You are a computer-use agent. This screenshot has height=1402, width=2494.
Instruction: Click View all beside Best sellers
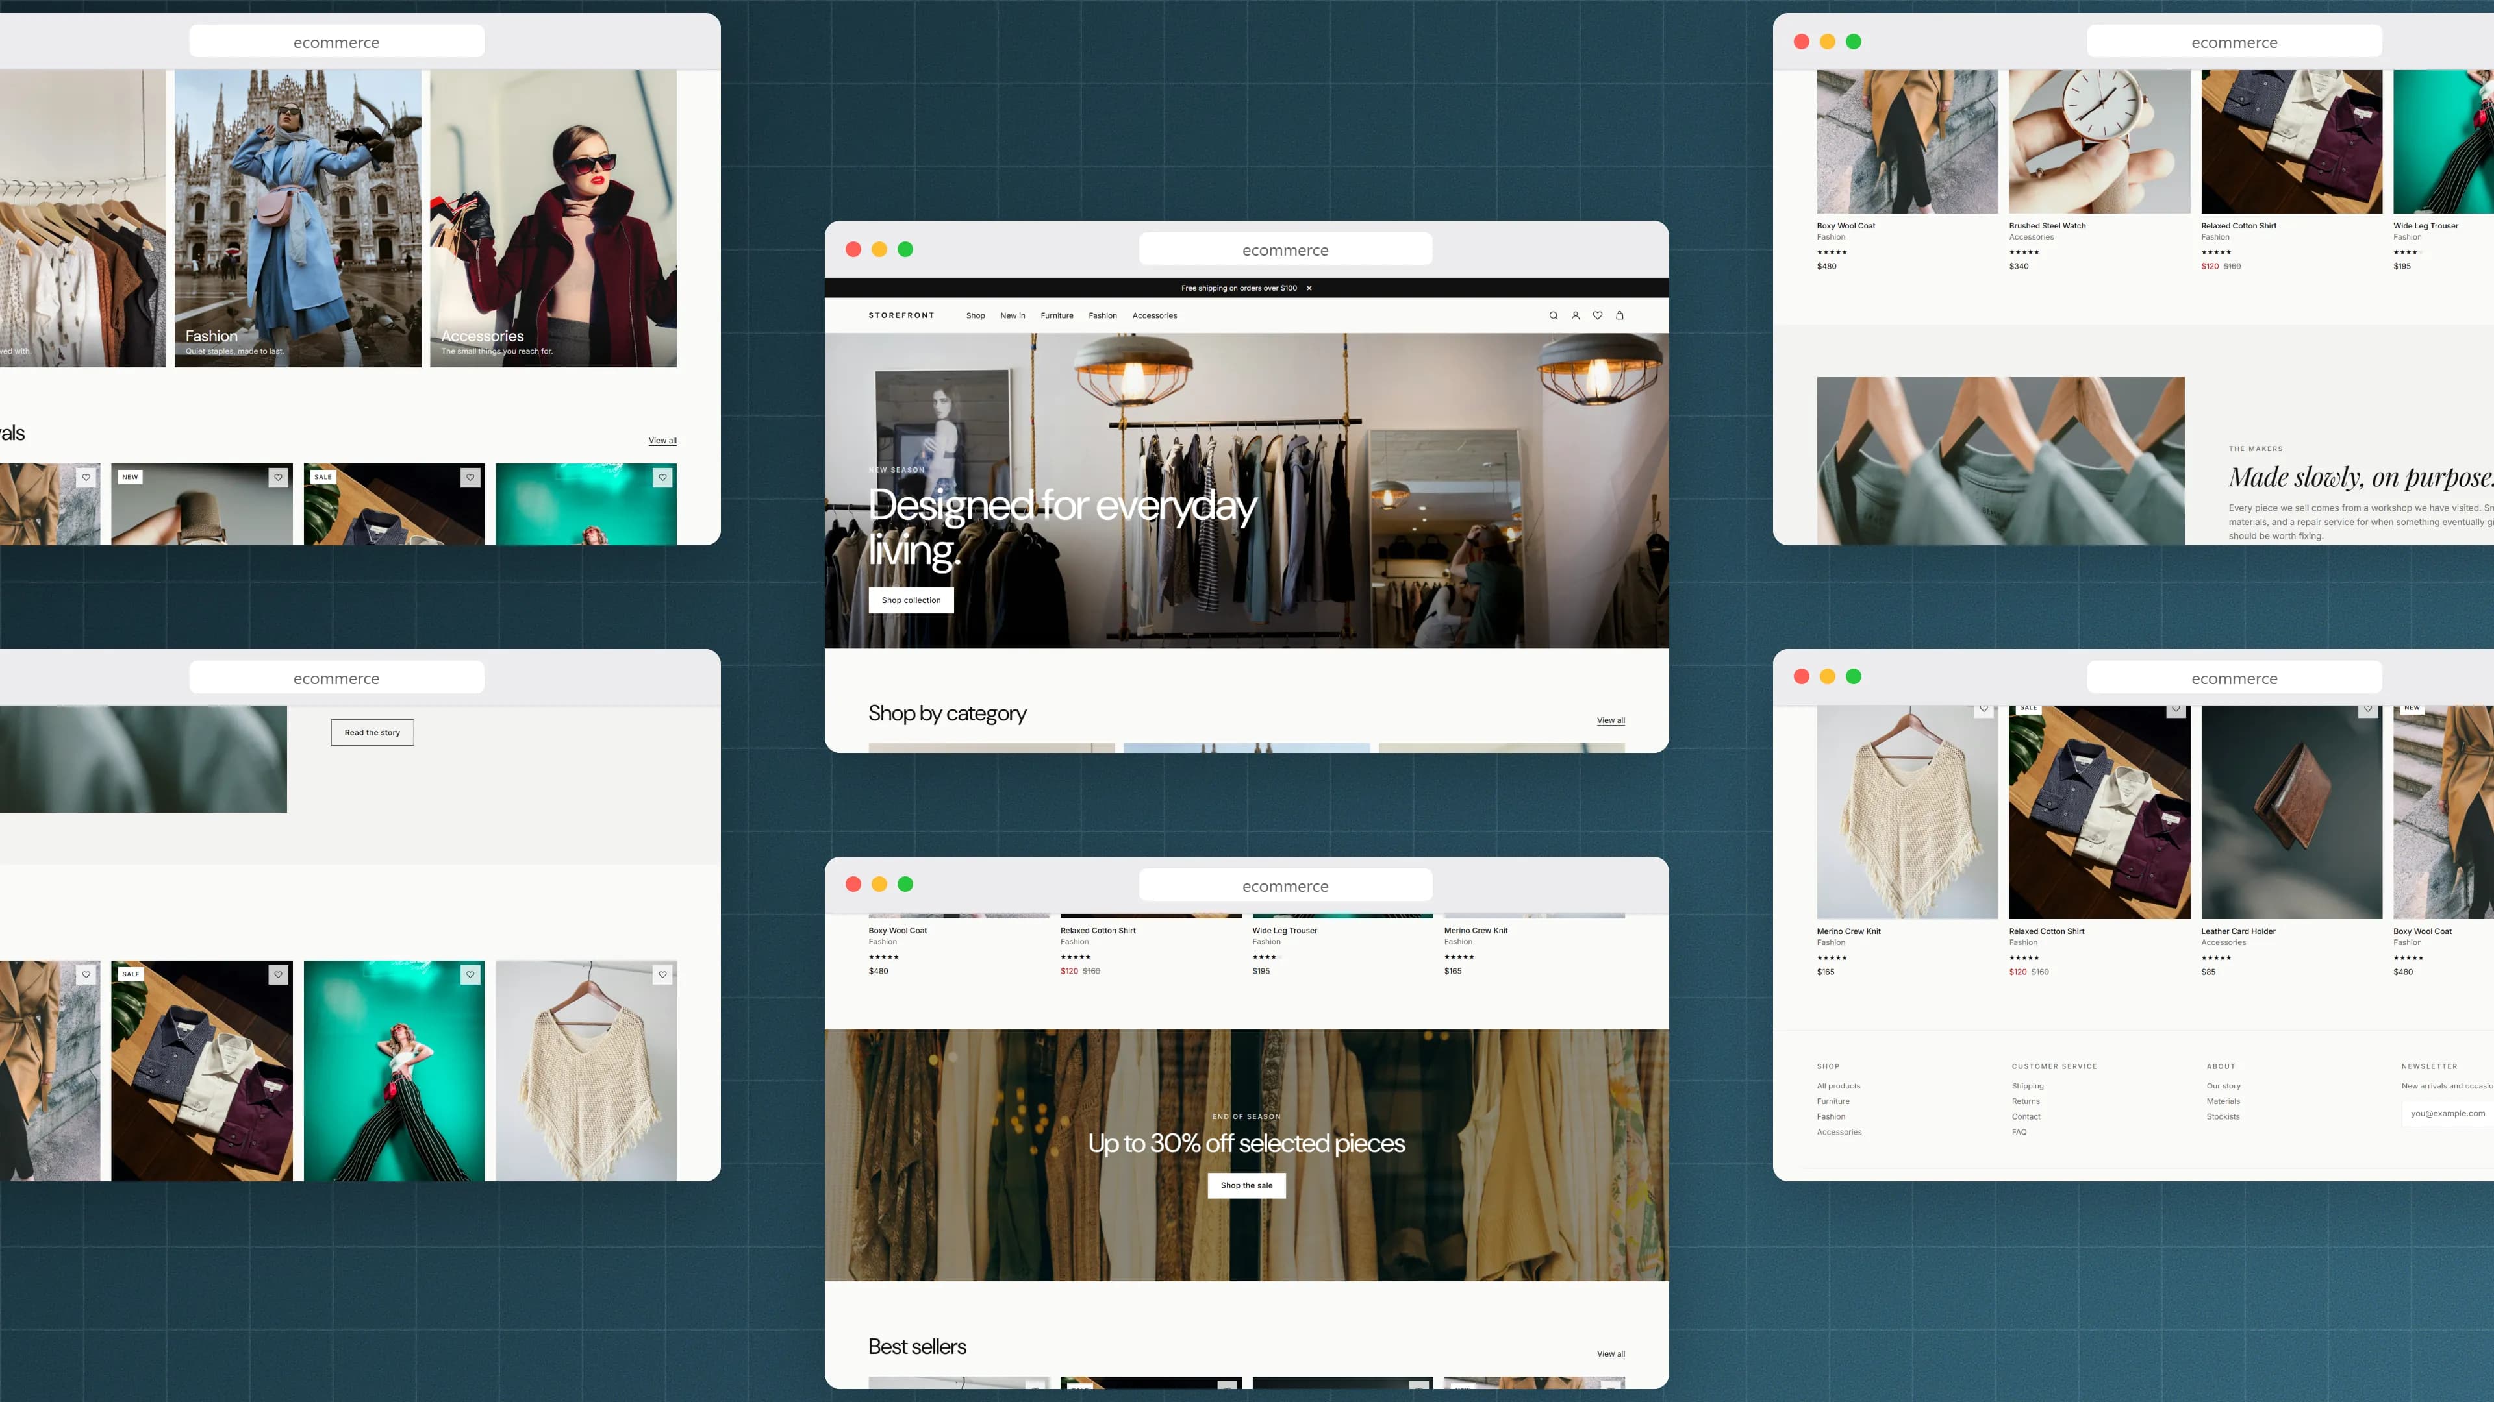(x=1611, y=1353)
